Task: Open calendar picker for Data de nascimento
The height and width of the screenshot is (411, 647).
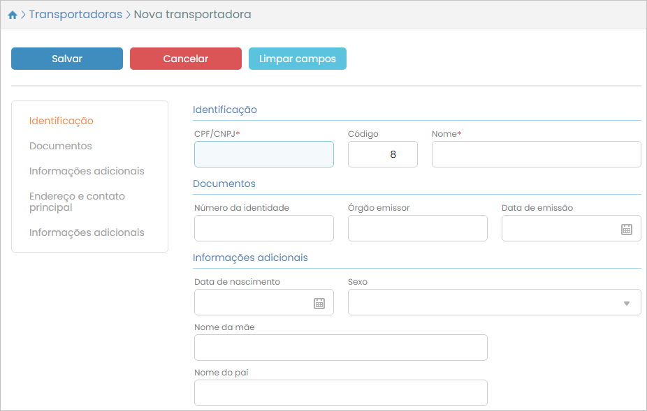Action: (319, 303)
